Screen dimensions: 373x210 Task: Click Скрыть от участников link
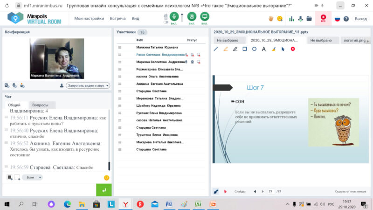click(x=351, y=191)
